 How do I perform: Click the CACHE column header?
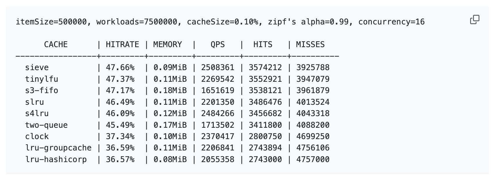[x=56, y=45]
